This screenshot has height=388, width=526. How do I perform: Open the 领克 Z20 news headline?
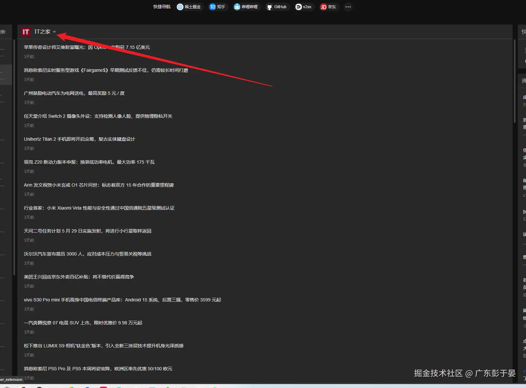coord(89,162)
